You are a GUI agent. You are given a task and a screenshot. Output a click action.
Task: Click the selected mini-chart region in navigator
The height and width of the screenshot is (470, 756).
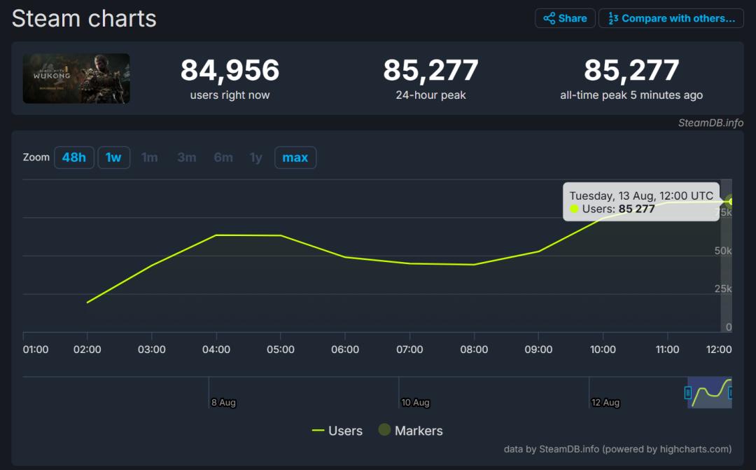click(710, 393)
